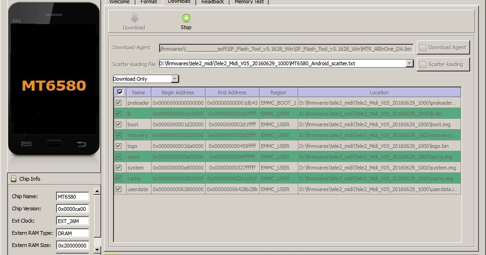This screenshot has width=486, height=255.
Task: Click the Download Agent button
Action: click(x=443, y=47)
